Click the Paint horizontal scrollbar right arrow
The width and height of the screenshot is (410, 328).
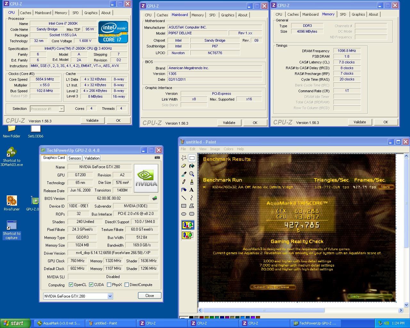pos(400,310)
